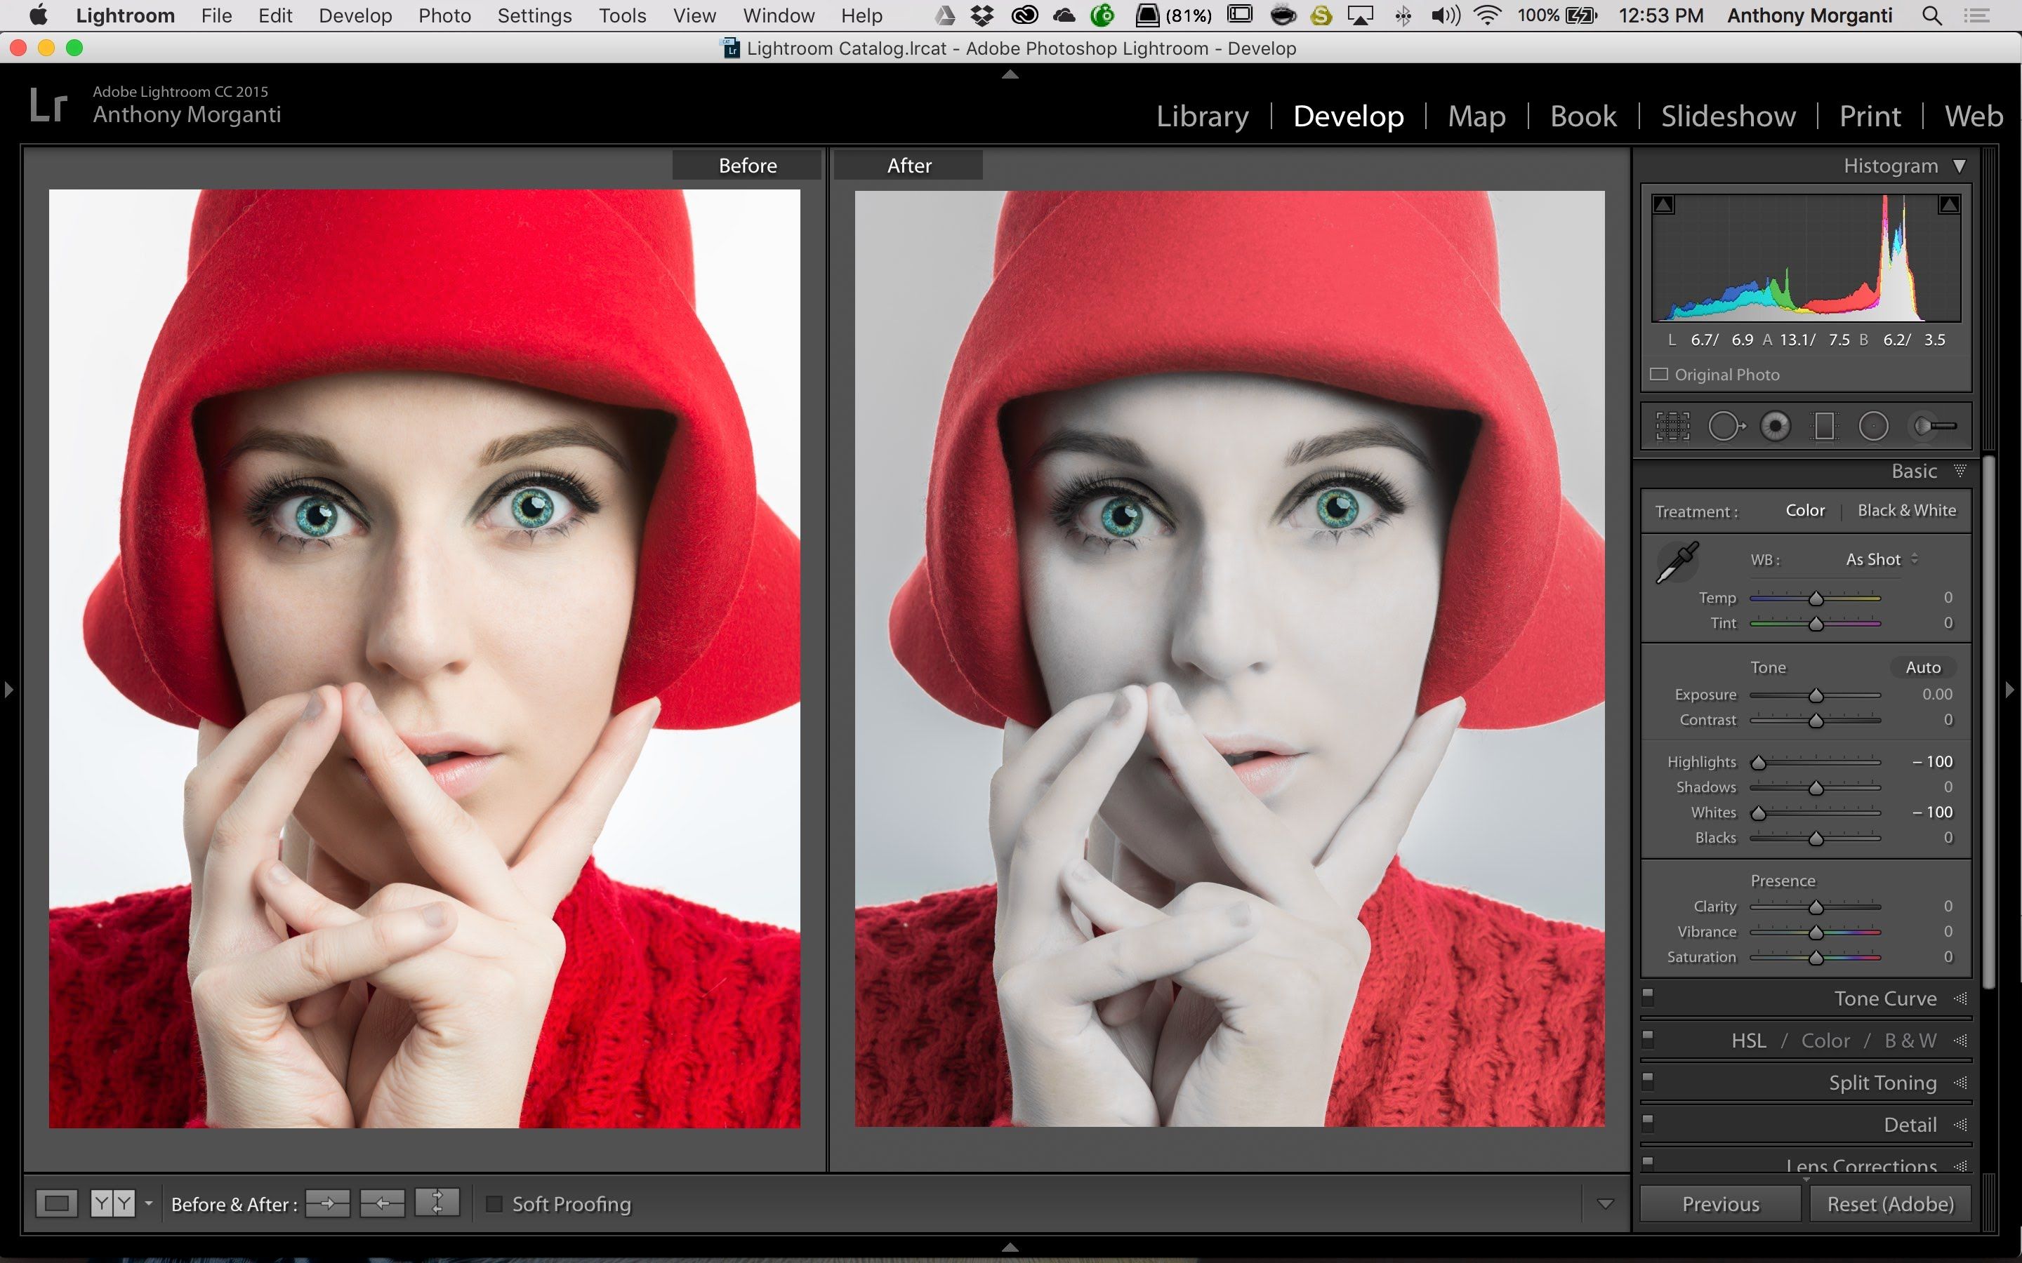Select the Spot Removal tool
This screenshot has width=2022, height=1263.
pyautogui.click(x=1724, y=426)
